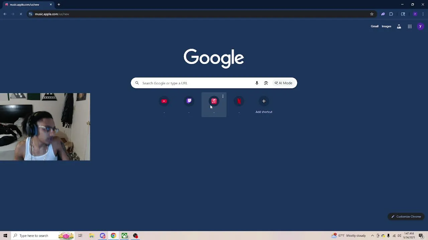Click the magnifier icon in the search box
This screenshot has height=240, width=428.
coord(137,83)
